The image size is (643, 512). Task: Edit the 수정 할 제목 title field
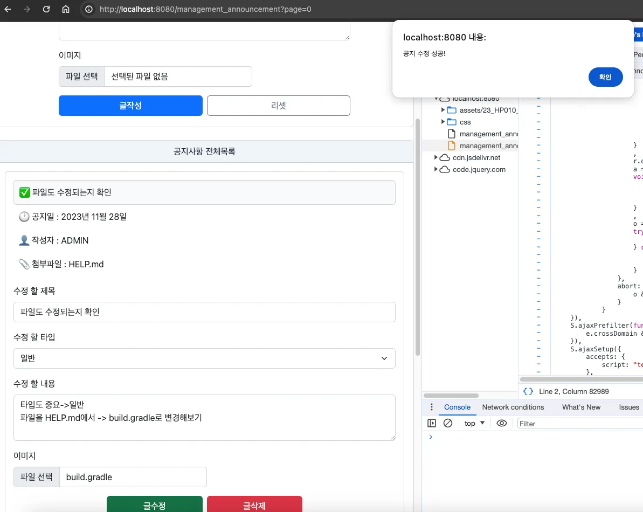(204, 312)
